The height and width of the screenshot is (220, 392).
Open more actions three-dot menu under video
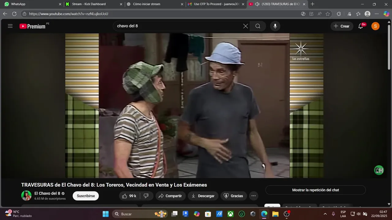coord(254,196)
